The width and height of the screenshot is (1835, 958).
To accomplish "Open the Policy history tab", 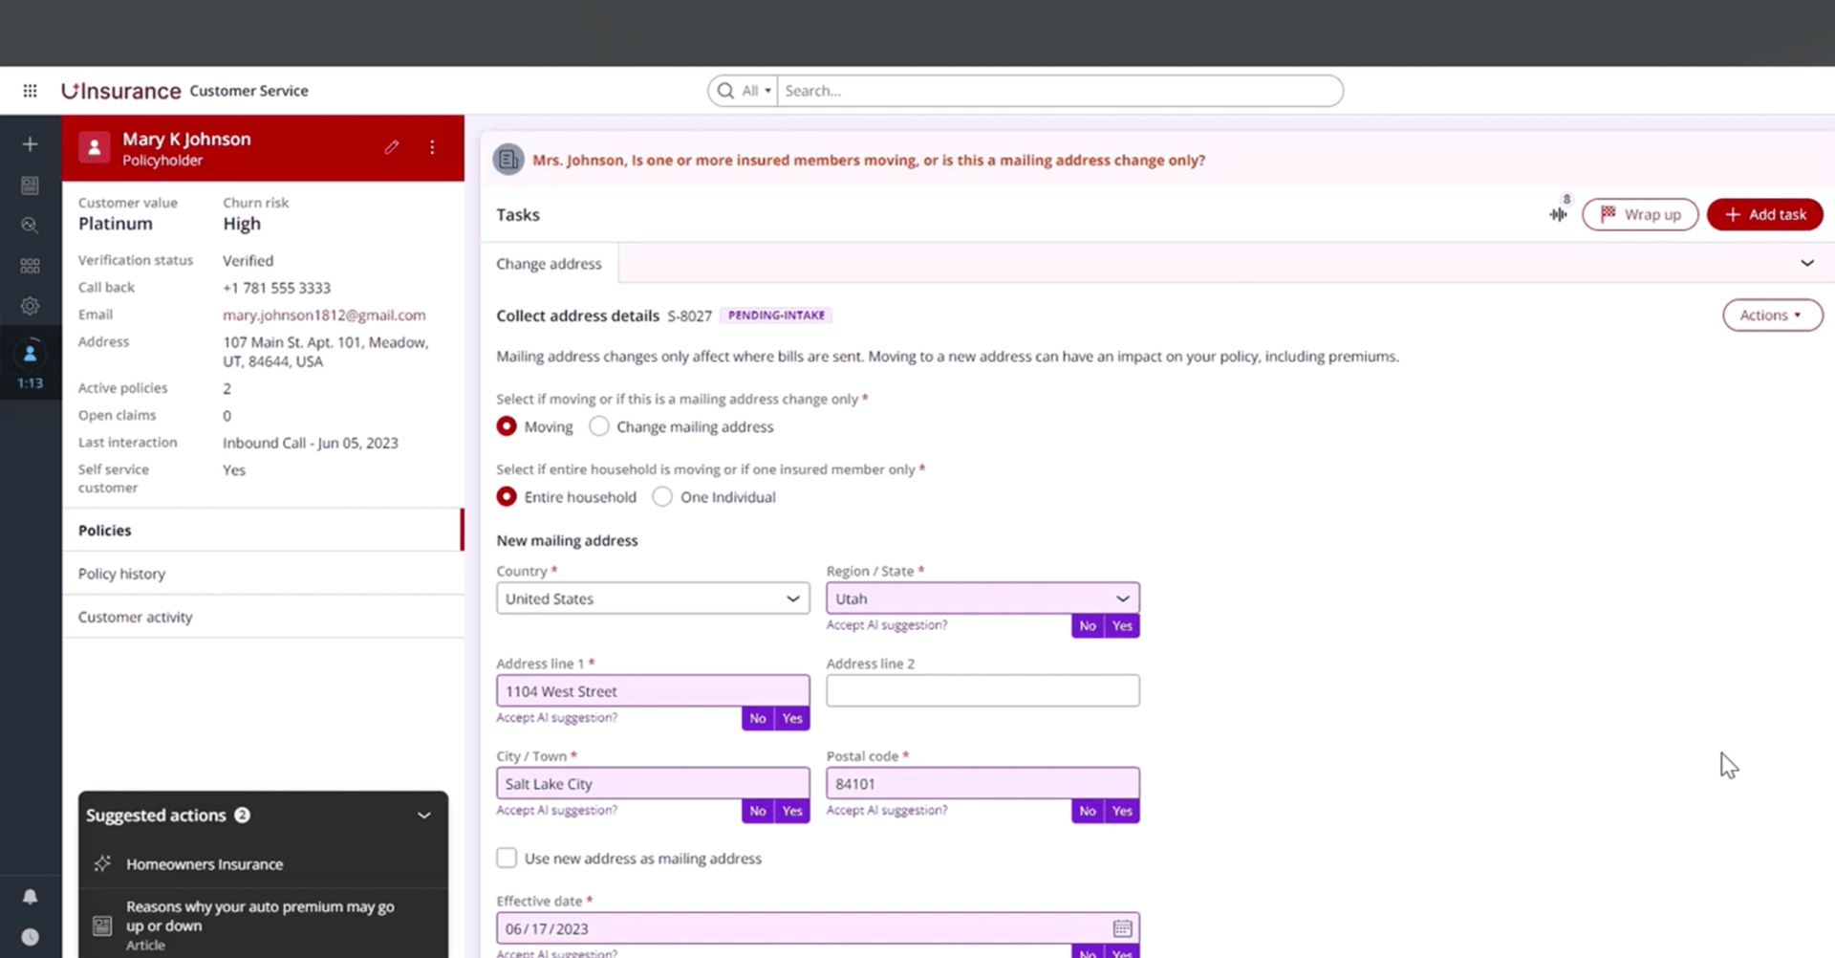I will pos(121,574).
